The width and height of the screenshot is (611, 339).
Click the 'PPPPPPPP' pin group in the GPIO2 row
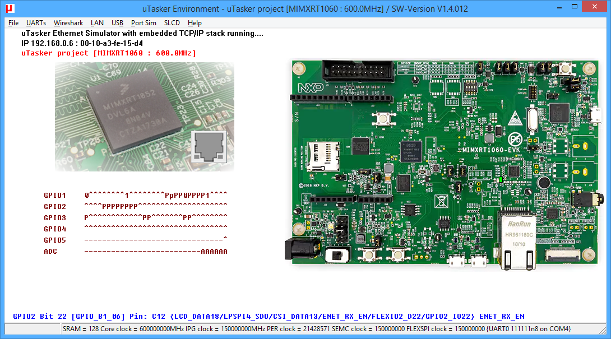click(120, 207)
